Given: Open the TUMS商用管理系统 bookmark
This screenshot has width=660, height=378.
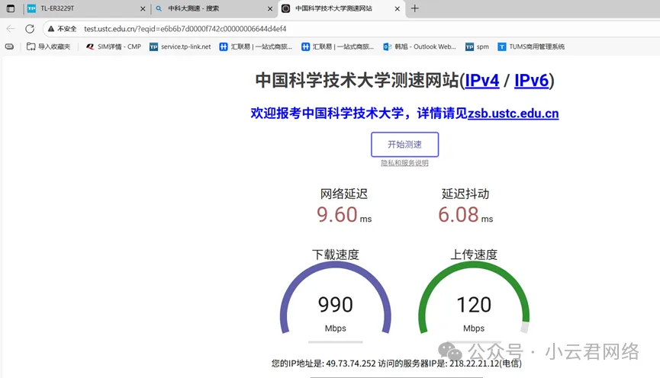Looking at the screenshot, I should point(531,46).
